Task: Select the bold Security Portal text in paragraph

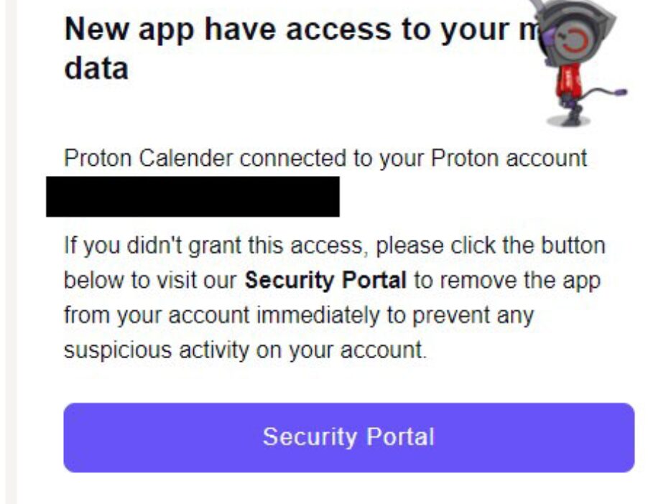Action: pyautogui.click(x=325, y=281)
